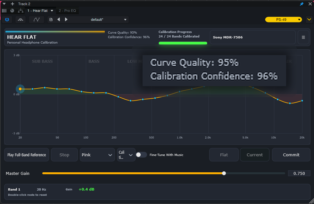Select the curve node at 50 Hz

[57, 89]
